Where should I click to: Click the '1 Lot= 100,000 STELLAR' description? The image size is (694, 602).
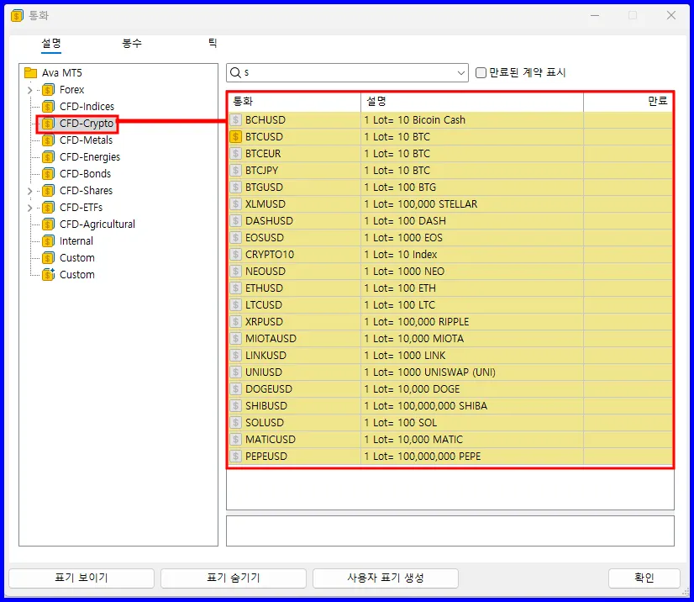point(421,204)
